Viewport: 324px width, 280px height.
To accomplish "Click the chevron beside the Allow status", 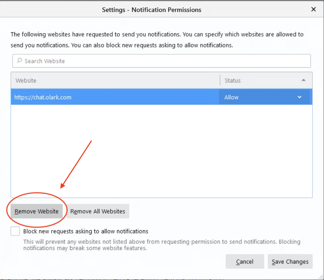I will [300, 97].
